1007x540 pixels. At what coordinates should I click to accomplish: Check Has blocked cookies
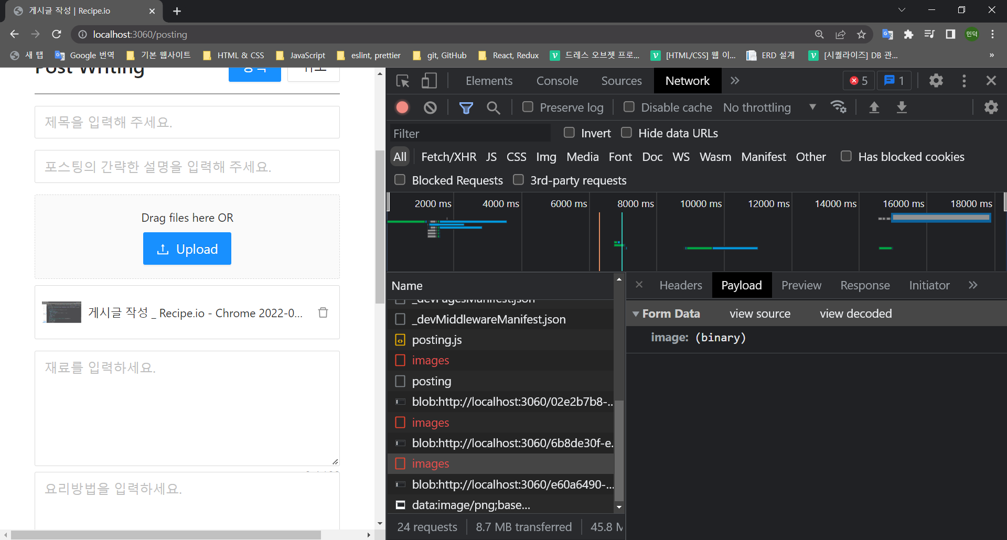click(846, 156)
